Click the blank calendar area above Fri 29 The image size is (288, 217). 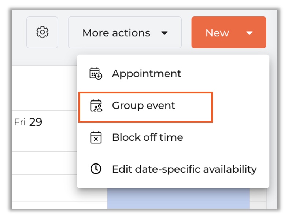[44, 88]
